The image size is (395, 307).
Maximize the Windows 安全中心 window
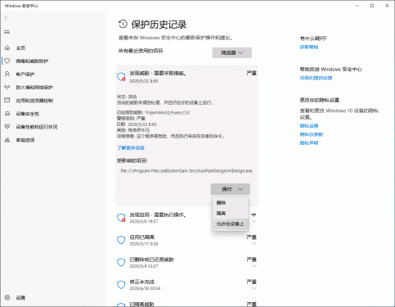pos(372,6)
